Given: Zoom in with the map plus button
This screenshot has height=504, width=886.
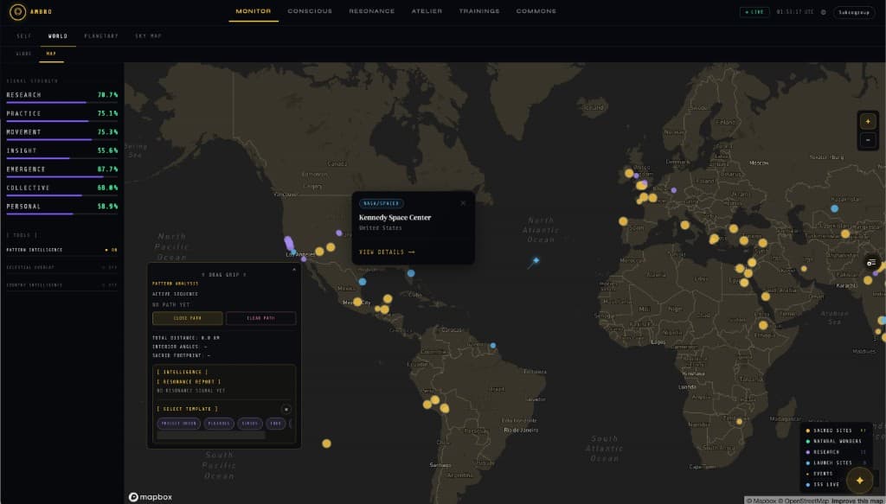Looking at the screenshot, I should [868, 121].
